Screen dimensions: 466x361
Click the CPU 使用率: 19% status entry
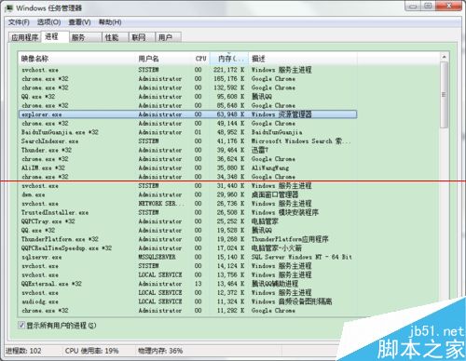click(91, 351)
